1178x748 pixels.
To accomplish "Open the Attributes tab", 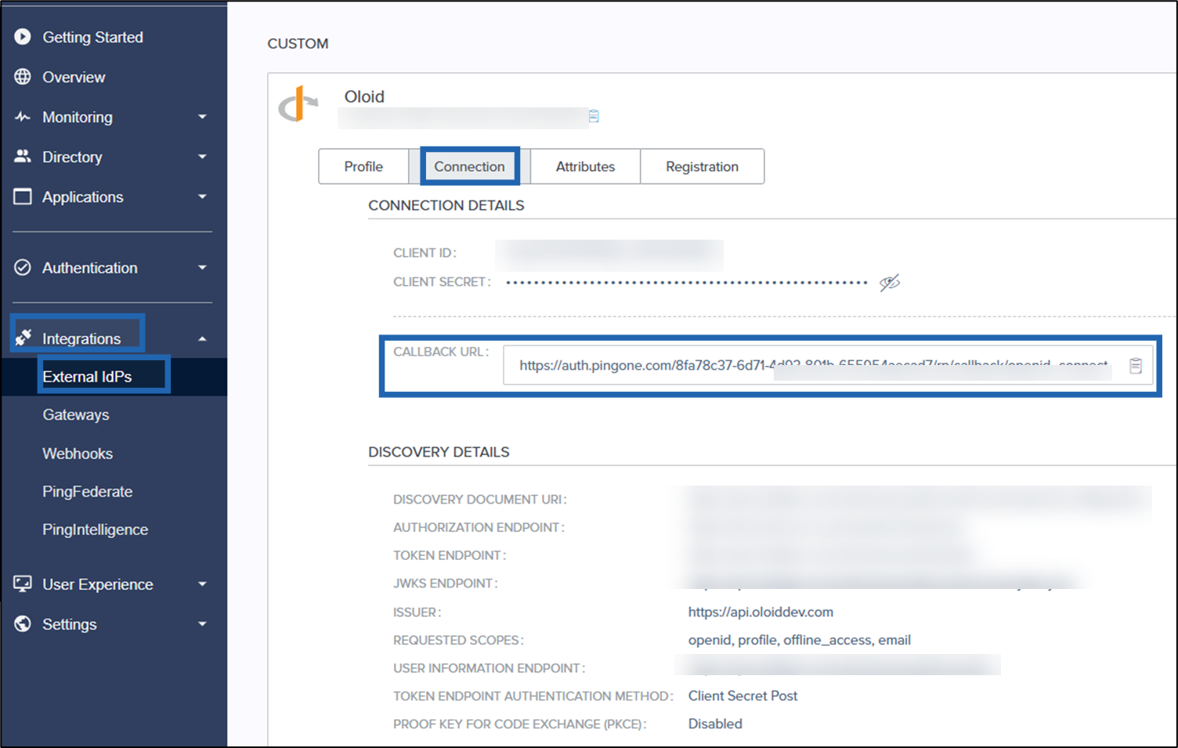I will tap(585, 166).
